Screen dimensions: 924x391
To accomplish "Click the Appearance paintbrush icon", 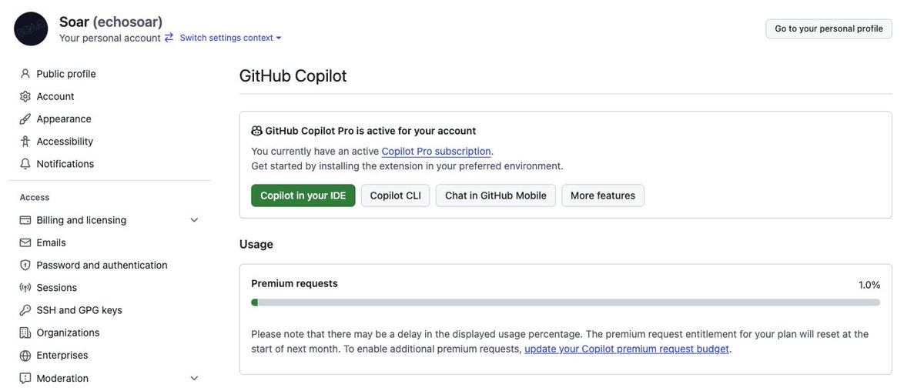I will coord(25,119).
